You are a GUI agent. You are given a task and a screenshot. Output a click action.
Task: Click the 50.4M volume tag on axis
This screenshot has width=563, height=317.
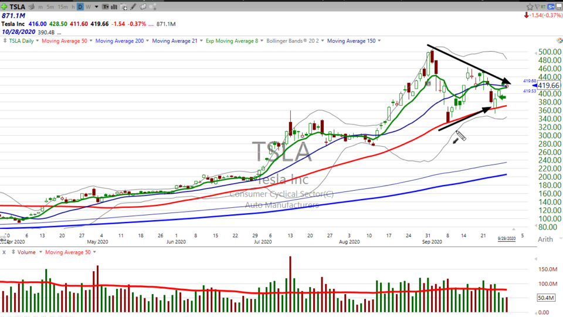[x=546, y=298]
